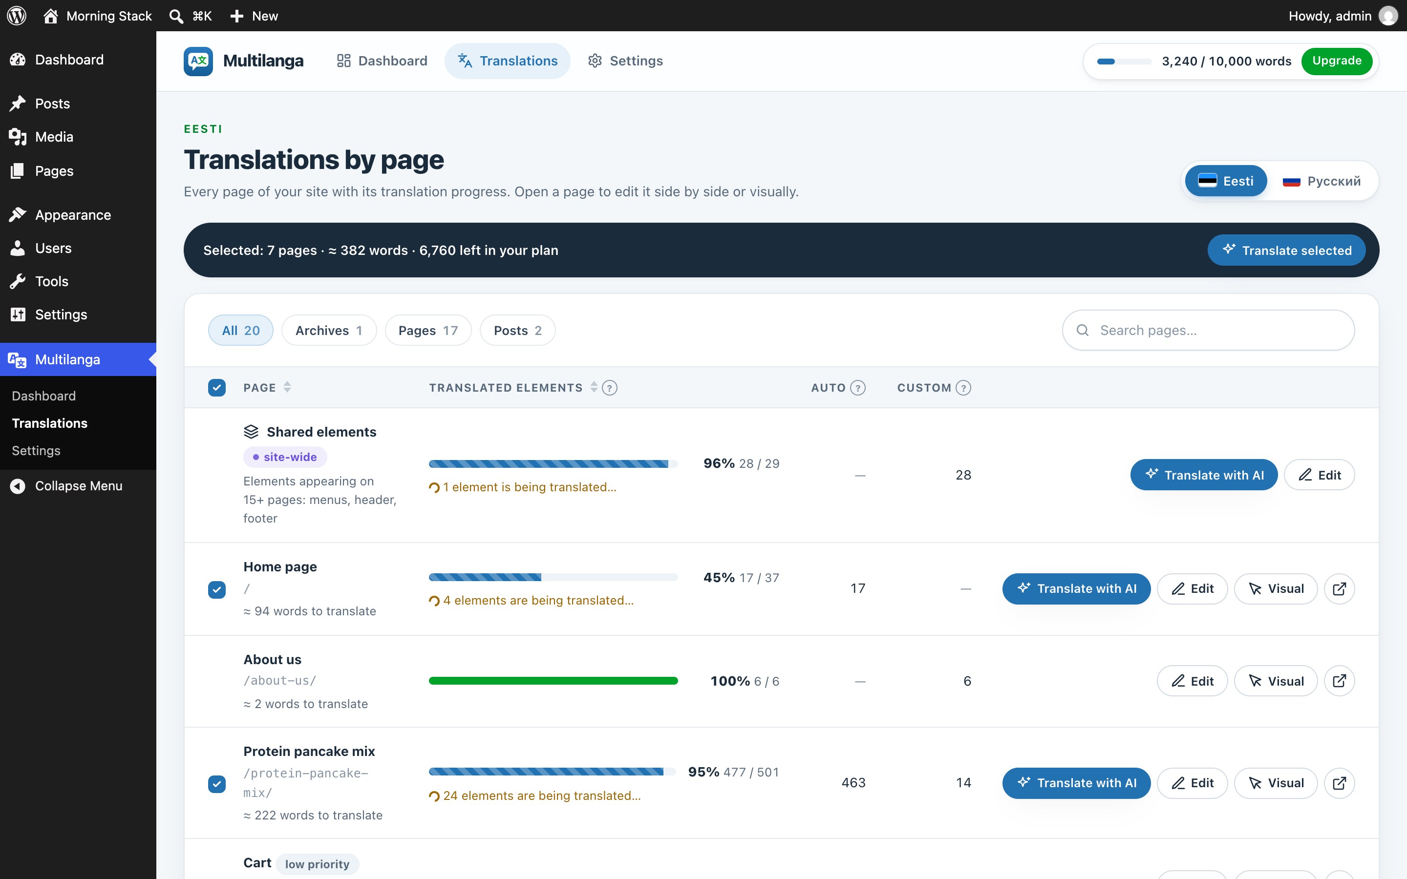Open Visual editor for About us
This screenshot has width=1407, height=879.
click(x=1276, y=681)
